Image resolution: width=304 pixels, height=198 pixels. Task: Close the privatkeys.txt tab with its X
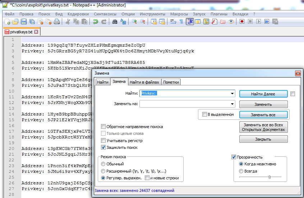tap(36, 32)
